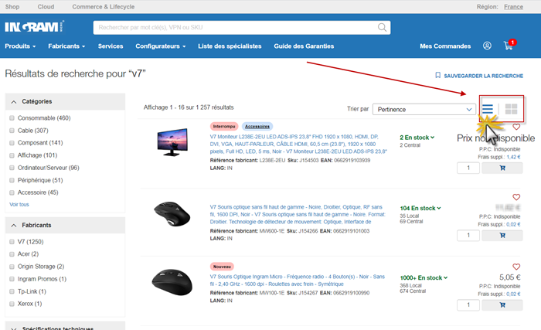The width and height of the screenshot is (541, 330).
Task: Expand 1000+ En stock details
Action: pos(424,278)
